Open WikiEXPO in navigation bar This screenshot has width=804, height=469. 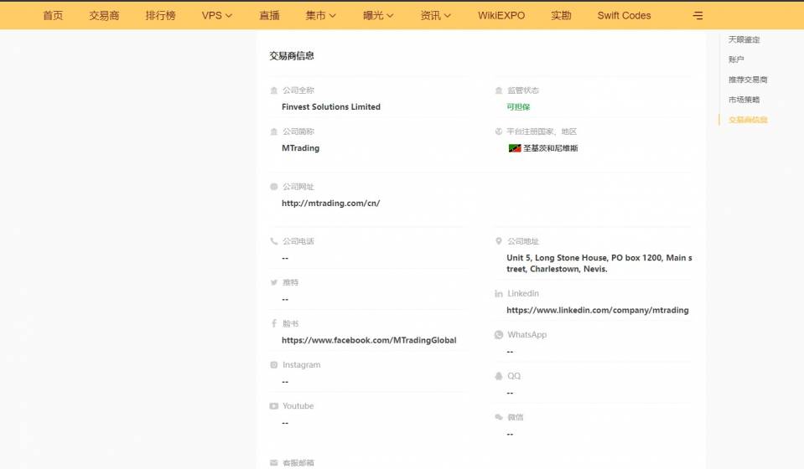coord(501,15)
